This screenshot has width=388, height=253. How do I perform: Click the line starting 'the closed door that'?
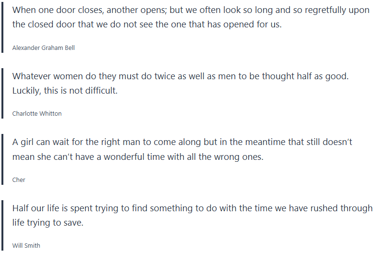tap(146, 24)
